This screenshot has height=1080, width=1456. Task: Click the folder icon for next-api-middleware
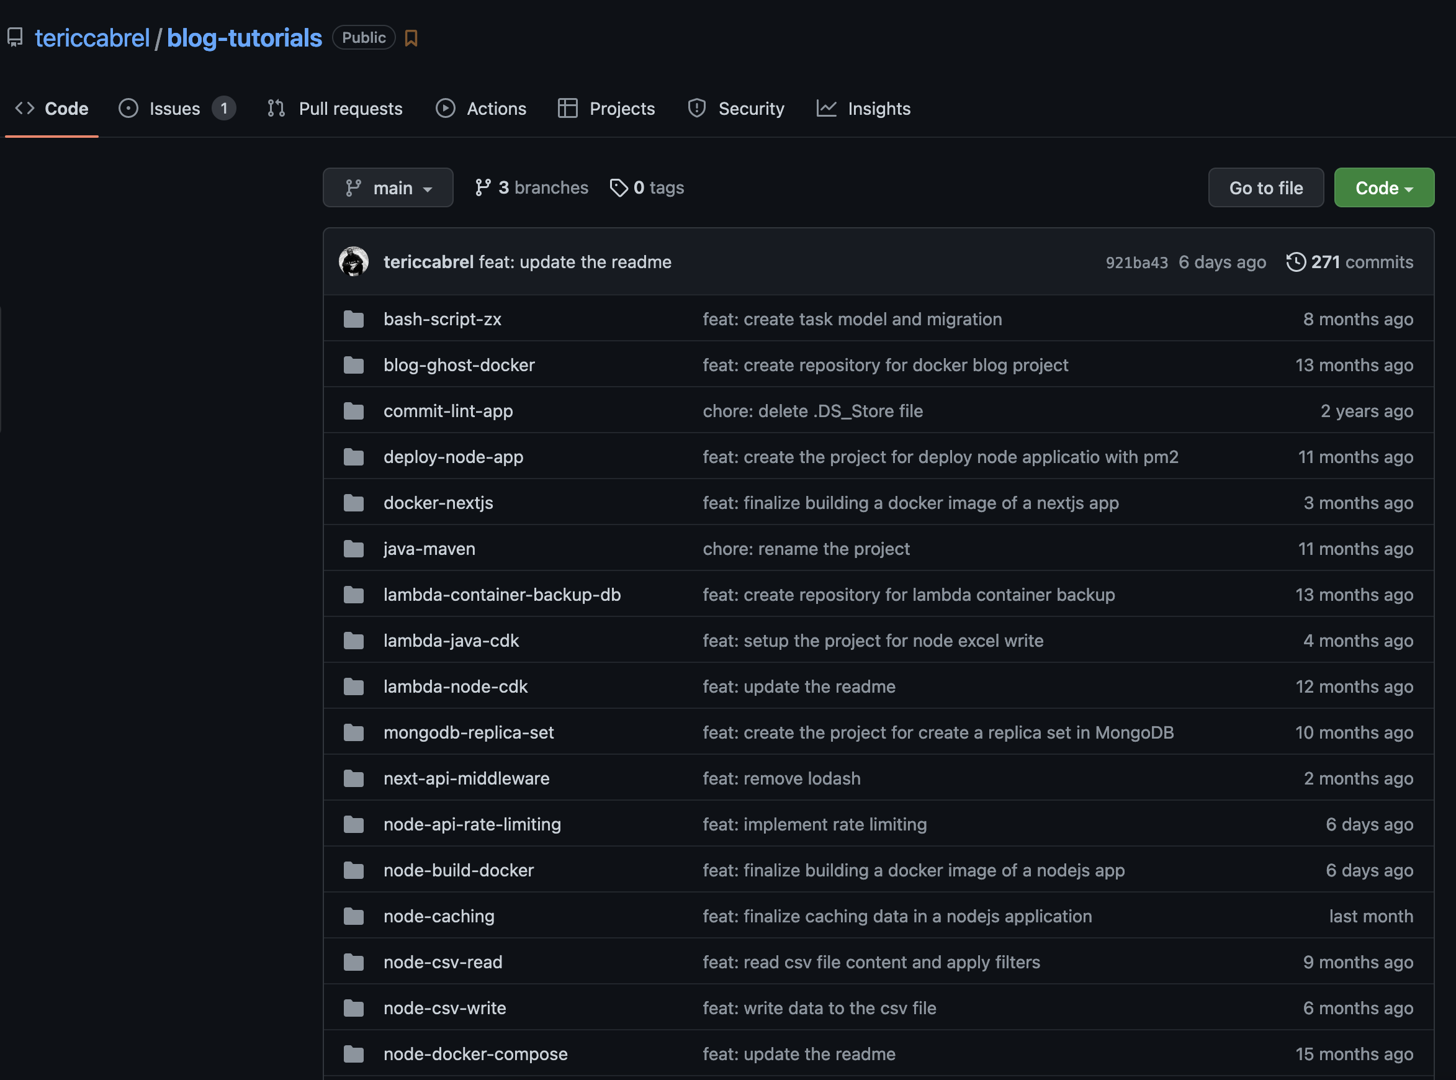pos(354,778)
